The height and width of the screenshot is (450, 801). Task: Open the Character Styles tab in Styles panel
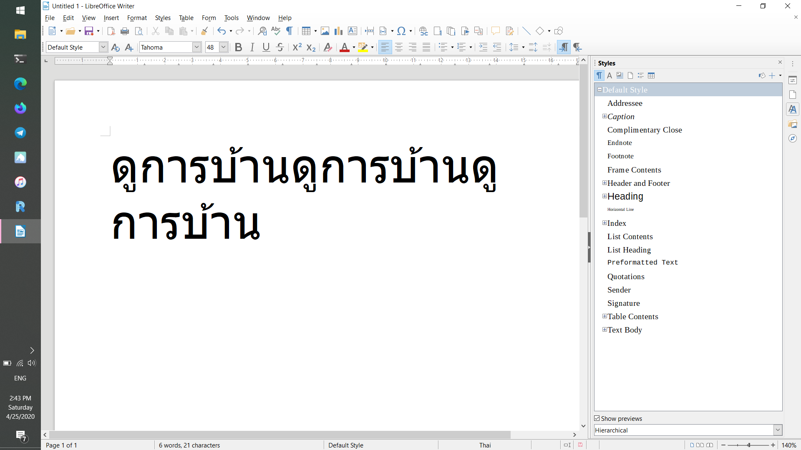pos(610,75)
